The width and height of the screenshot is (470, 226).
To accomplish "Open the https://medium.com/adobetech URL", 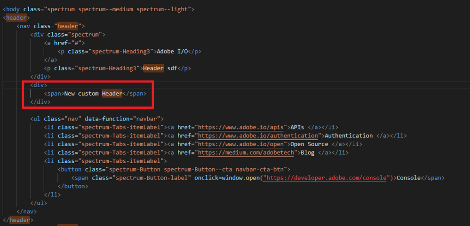I will click(248, 152).
